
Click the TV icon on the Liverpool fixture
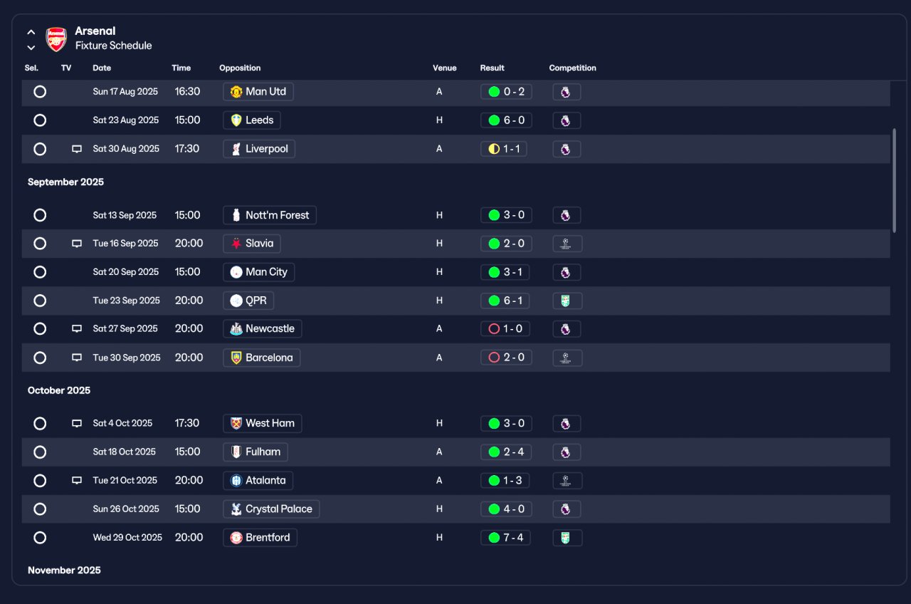pyautogui.click(x=77, y=149)
